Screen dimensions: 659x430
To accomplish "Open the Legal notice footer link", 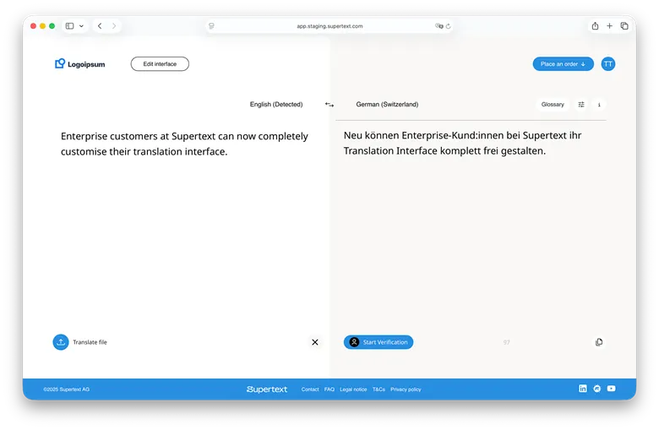I will (x=353, y=389).
